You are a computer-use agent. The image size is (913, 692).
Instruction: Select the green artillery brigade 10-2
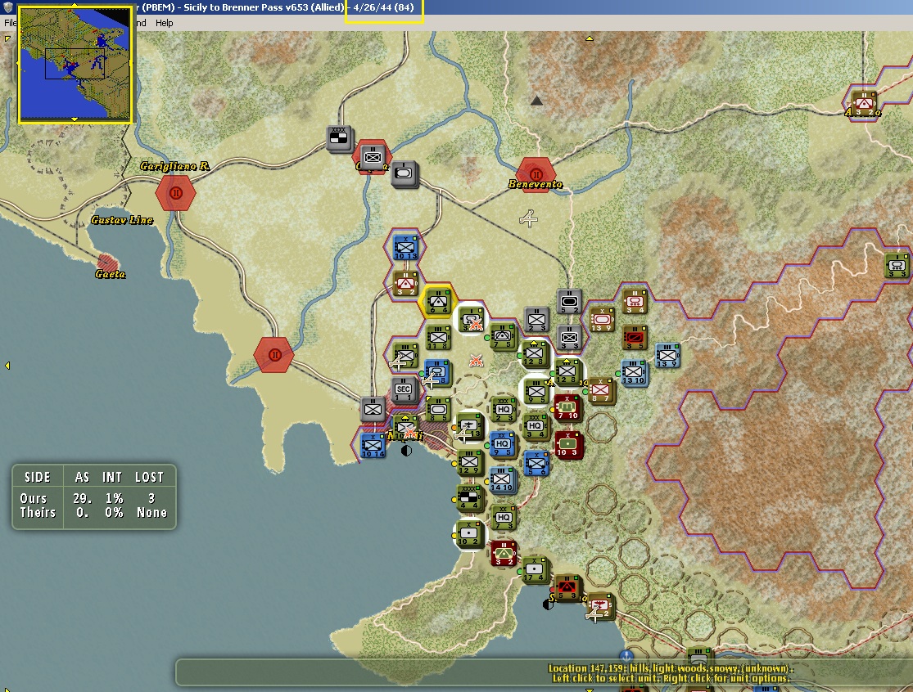[468, 533]
